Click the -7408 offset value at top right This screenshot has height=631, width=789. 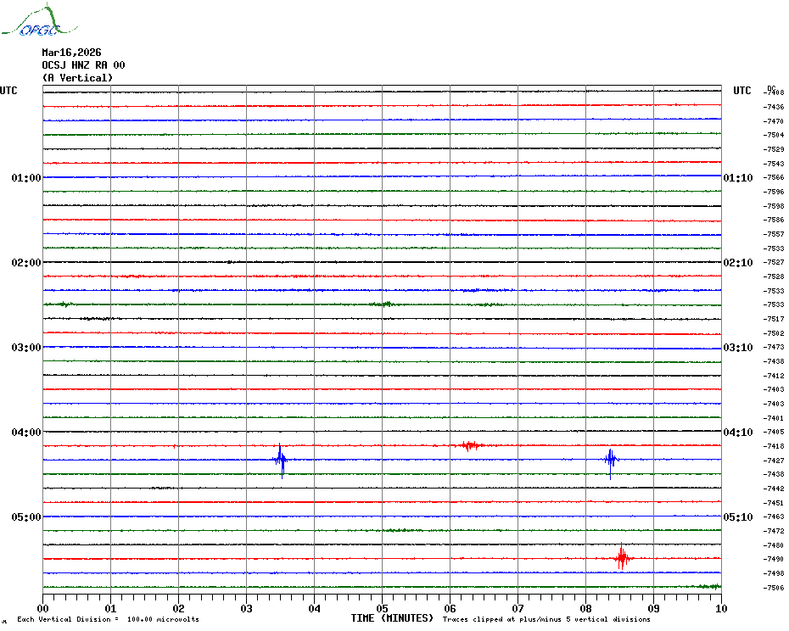tap(774, 92)
